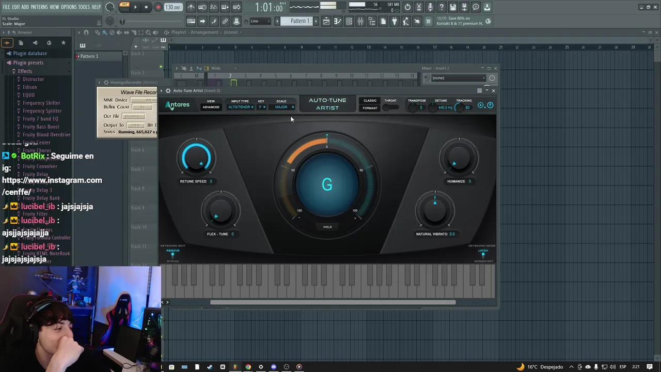
Task: Open the OPTIONS menu
Action: 69,7
